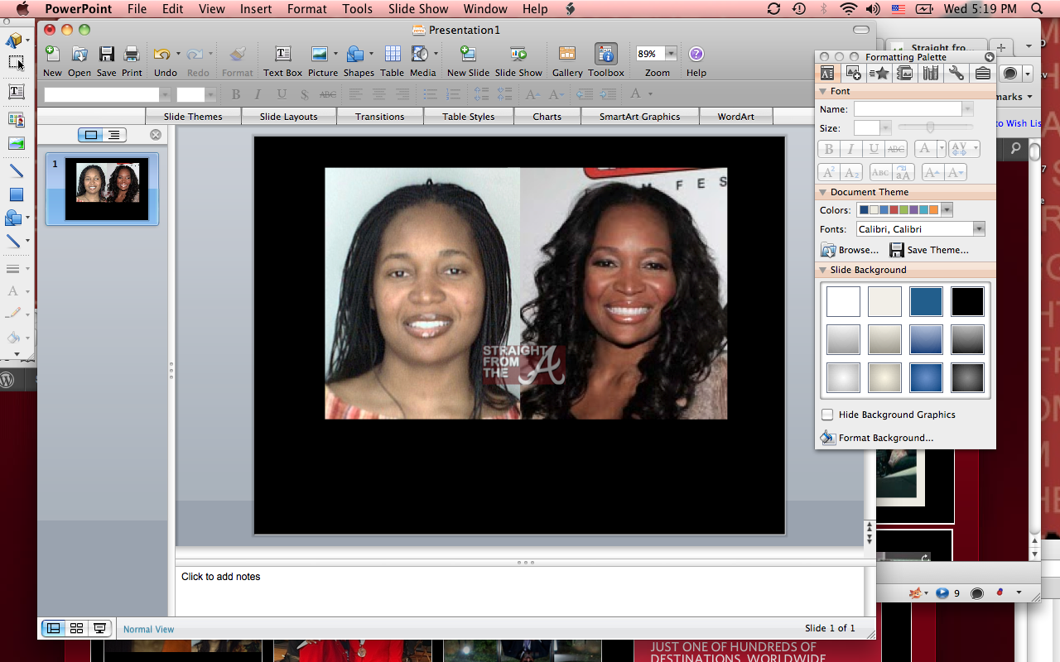Click the New presentation icon
This screenshot has width=1060, height=662.
pos(52,55)
